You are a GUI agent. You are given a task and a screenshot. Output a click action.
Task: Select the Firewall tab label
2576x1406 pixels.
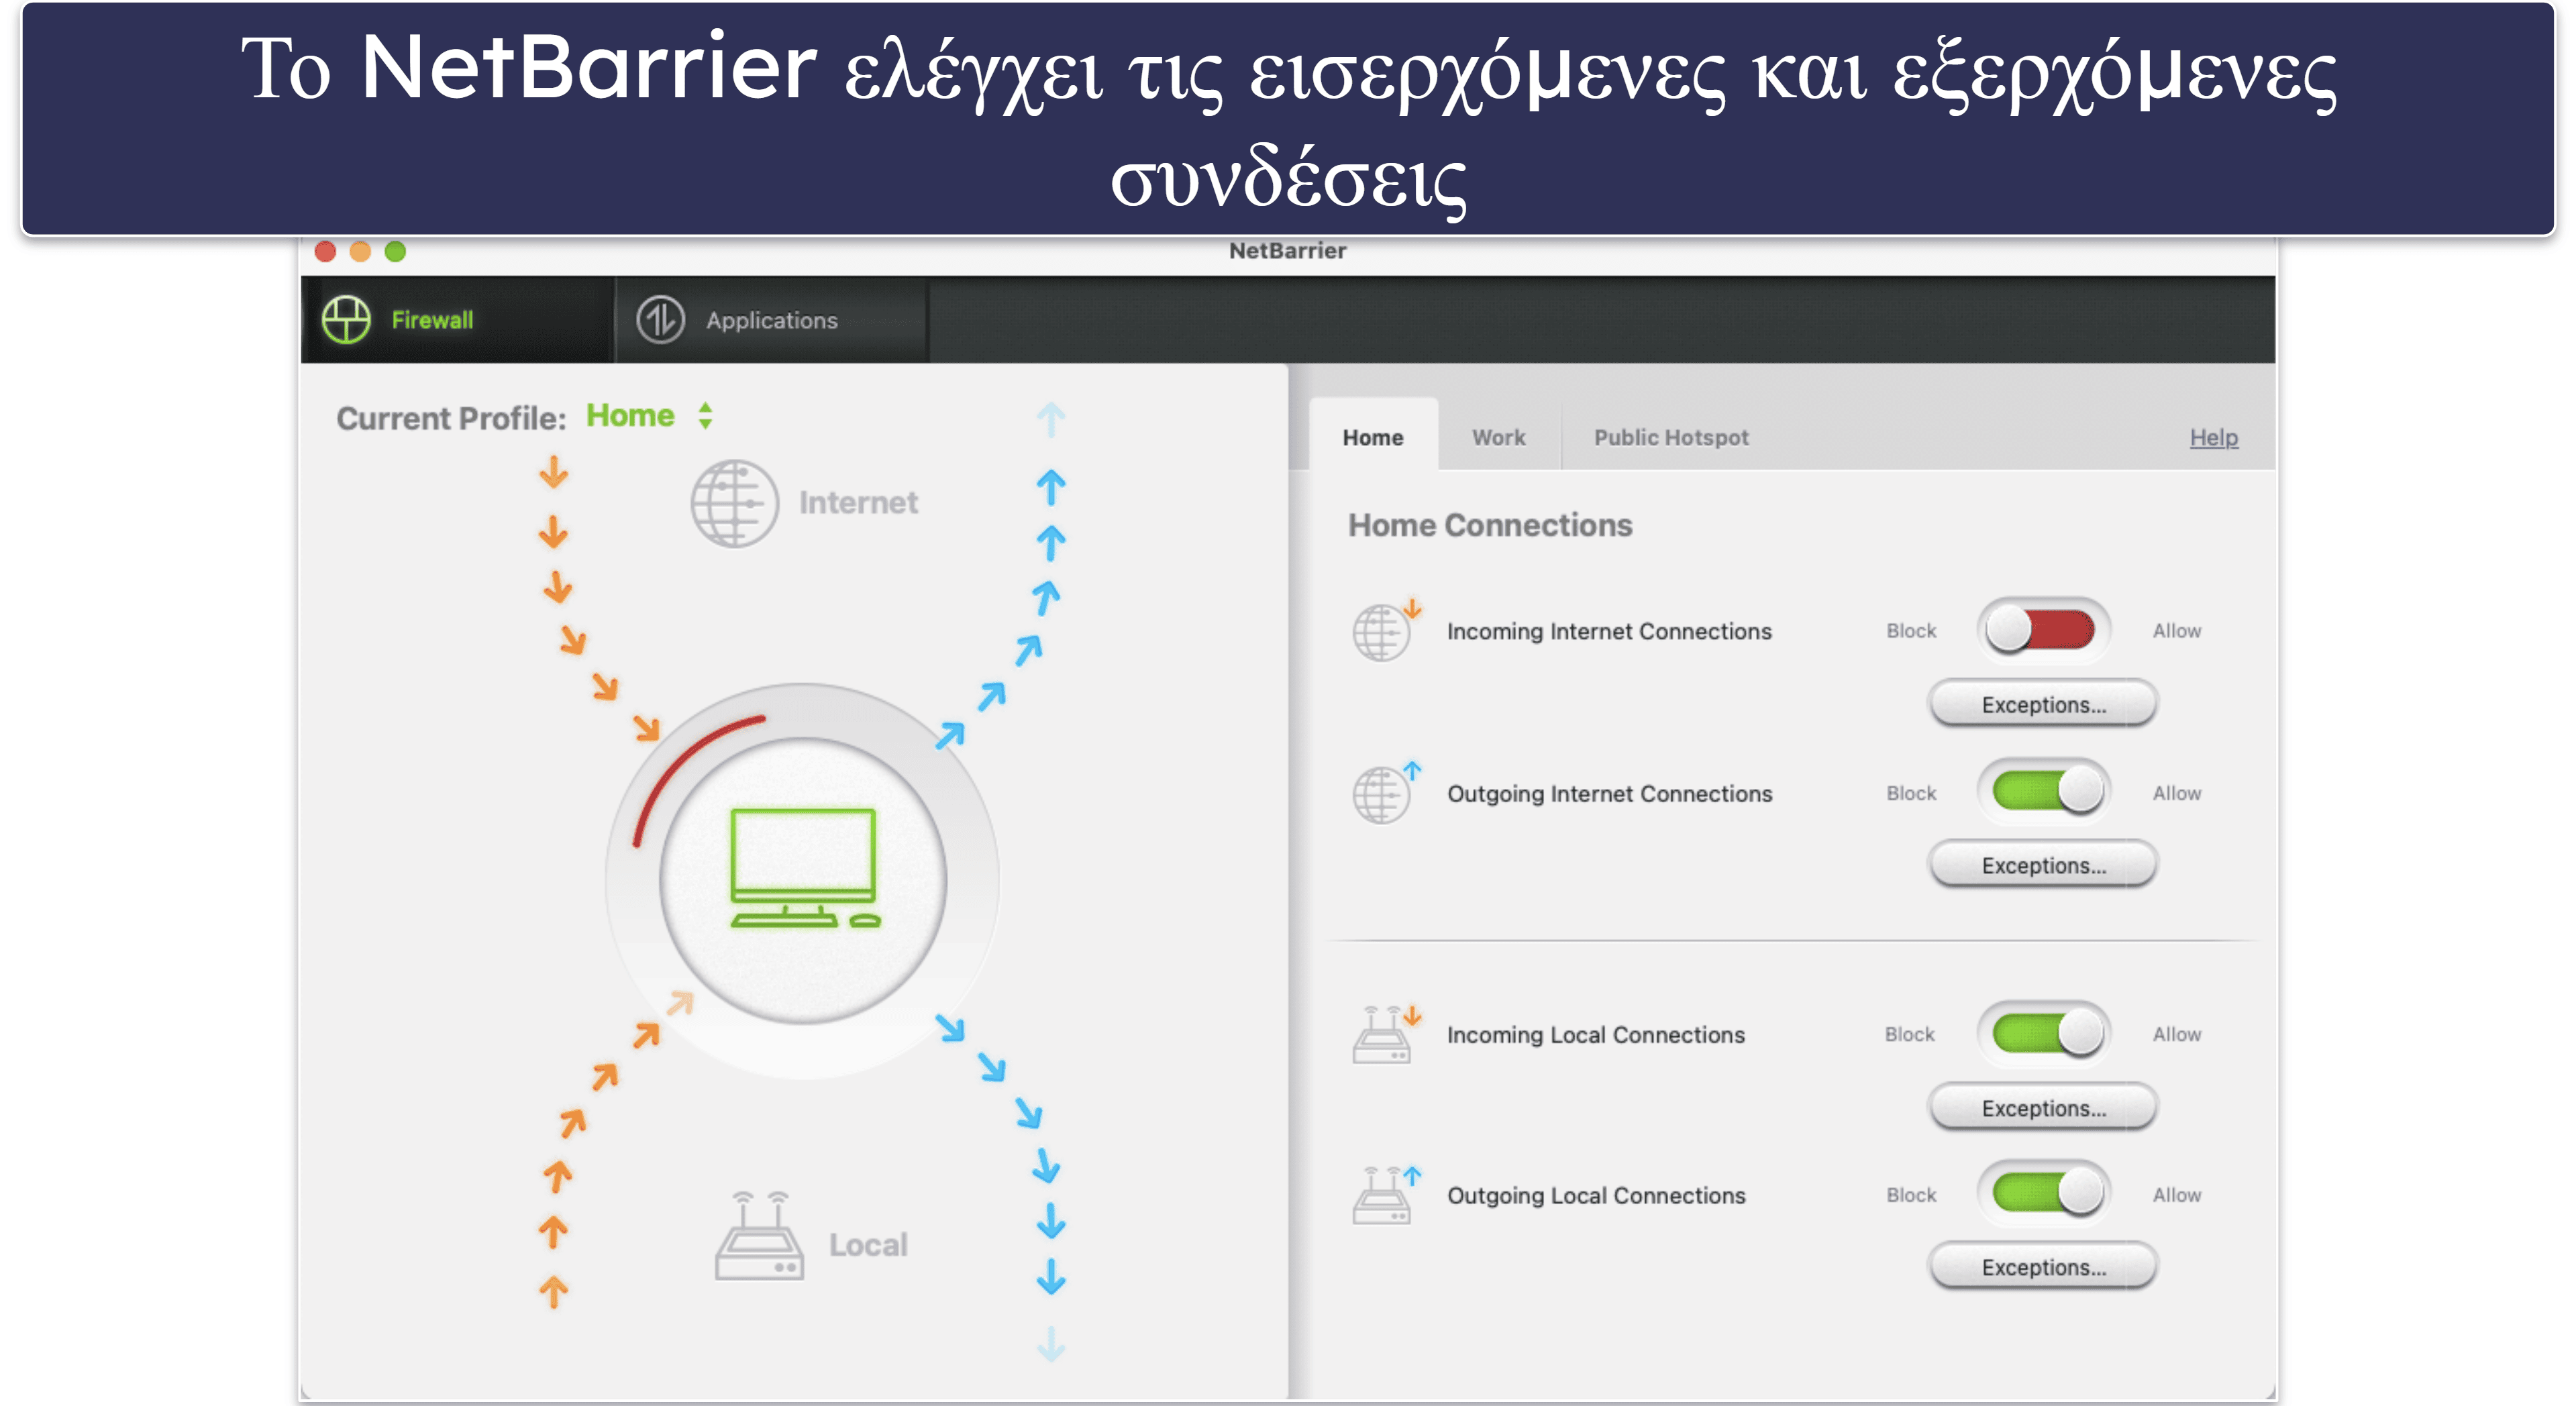point(432,320)
